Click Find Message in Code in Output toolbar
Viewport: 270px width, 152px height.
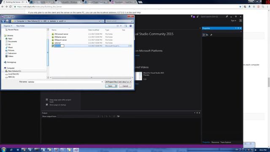[103, 117]
